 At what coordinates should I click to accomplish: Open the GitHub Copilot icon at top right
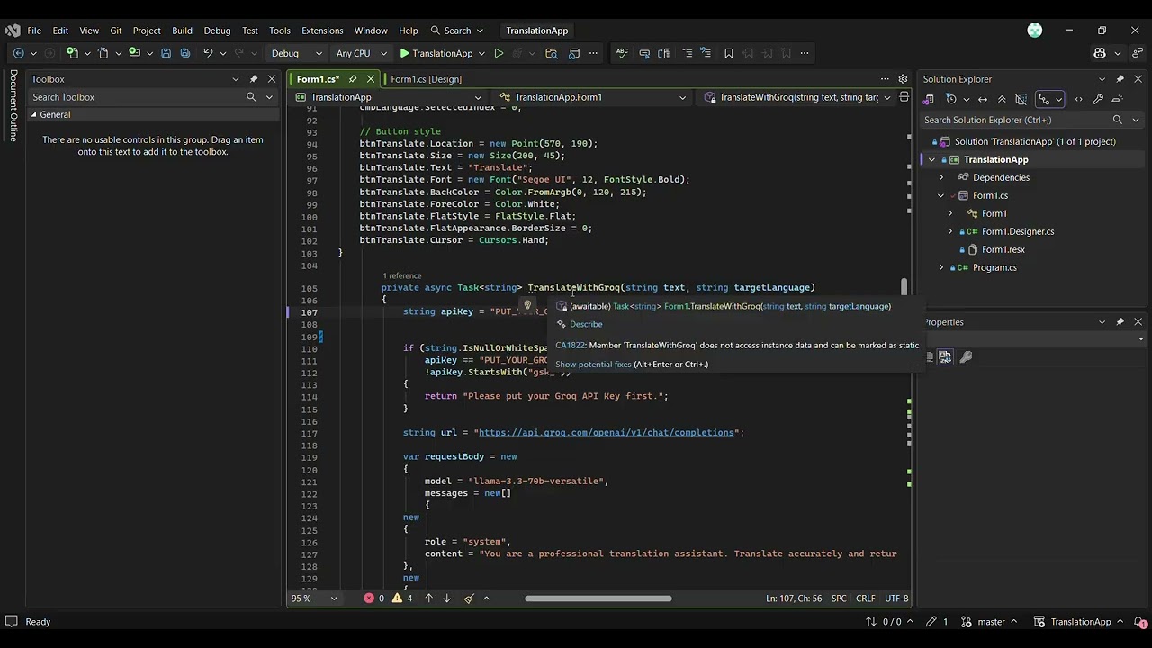1100,53
